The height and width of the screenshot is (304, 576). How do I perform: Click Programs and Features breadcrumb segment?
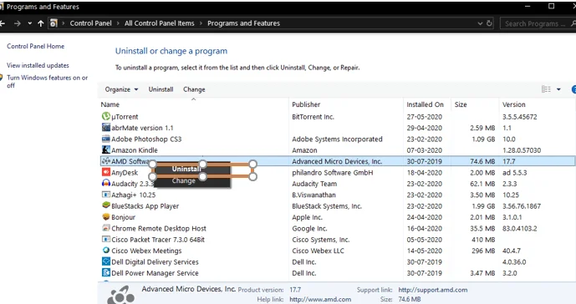(243, 23)
